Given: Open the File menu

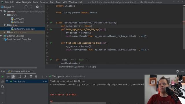Looking at the screenshot, I should pos(7,2).
